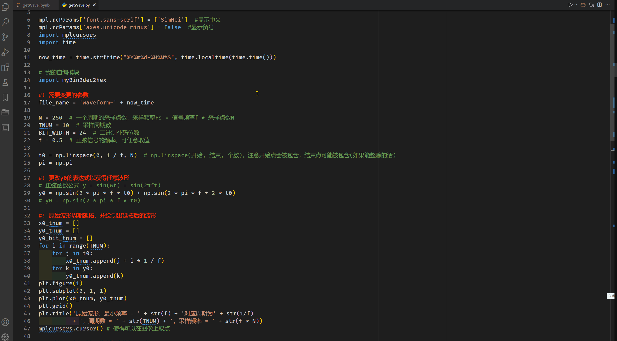Click the cat face icon in editor toolbar
This screenshot has width=617, height=341.
click(583, 5)
